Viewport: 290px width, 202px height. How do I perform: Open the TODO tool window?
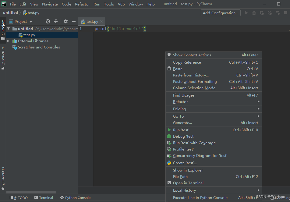(18, 197)
